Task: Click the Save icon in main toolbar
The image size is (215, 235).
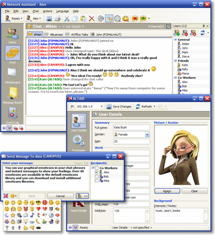Action: click(49, 19)
